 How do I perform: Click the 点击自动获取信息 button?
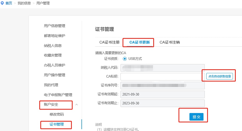point(220,76)
